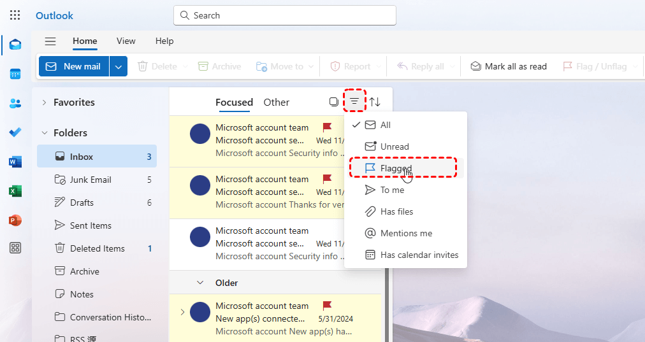Viewport: 645px width, 342px height.
Task: Click the Flag / Unflag toolbar button
Action: [595, 67]
